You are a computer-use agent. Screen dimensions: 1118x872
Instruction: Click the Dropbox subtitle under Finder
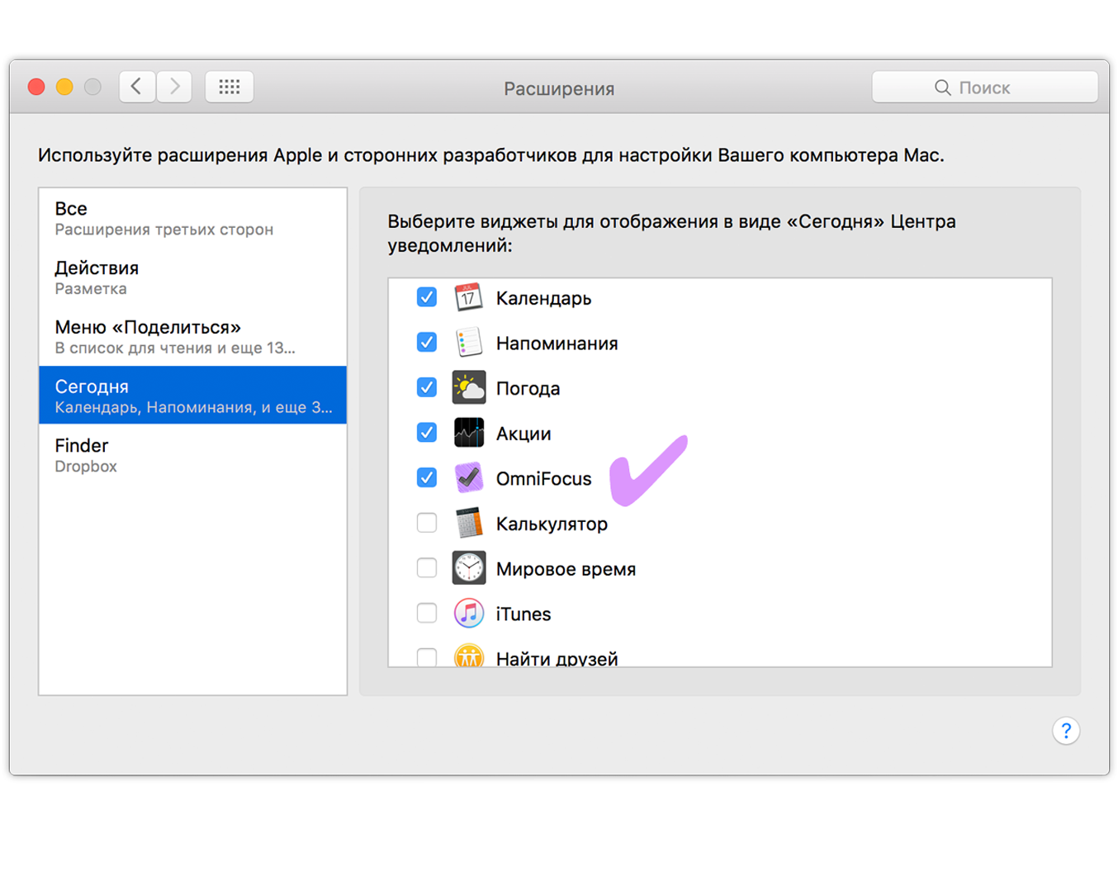[x=86, y=467]
